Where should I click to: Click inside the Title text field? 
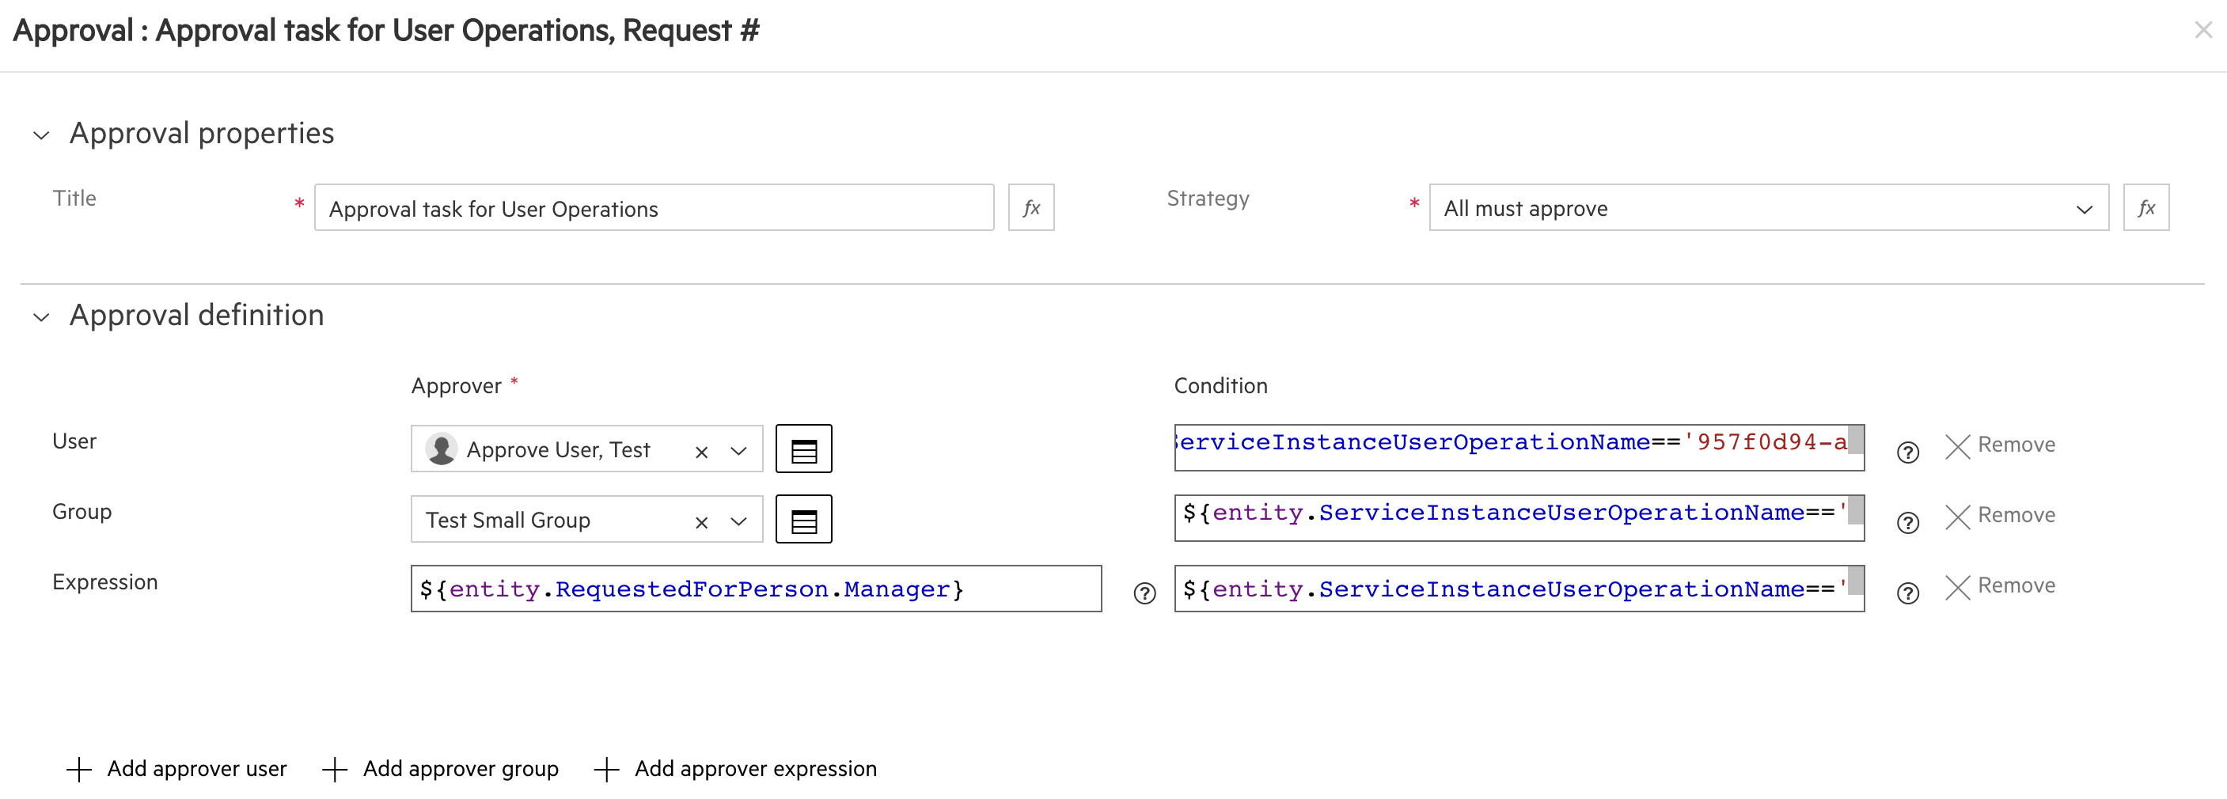click(654, 207)
